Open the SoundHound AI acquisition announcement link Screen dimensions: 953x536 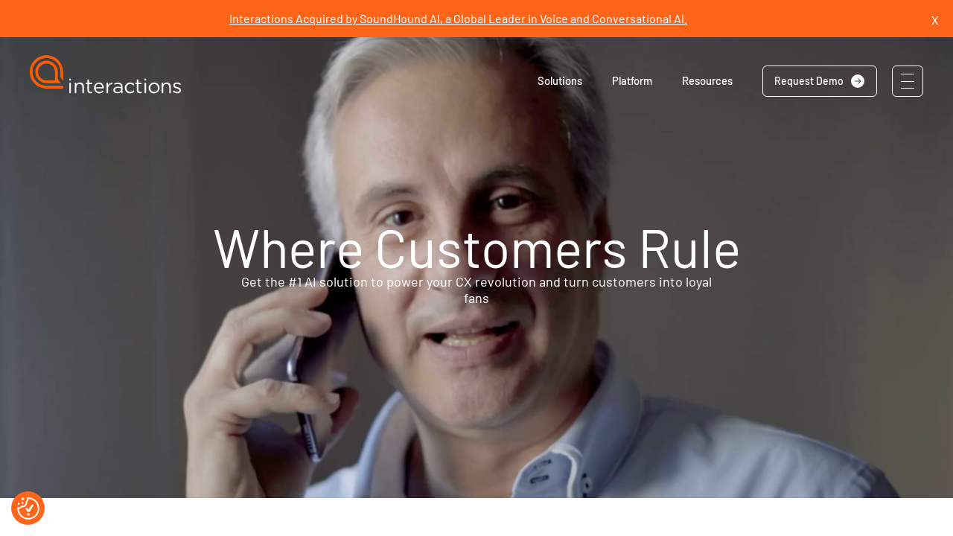pyautogui.click(x=458, y=19)
